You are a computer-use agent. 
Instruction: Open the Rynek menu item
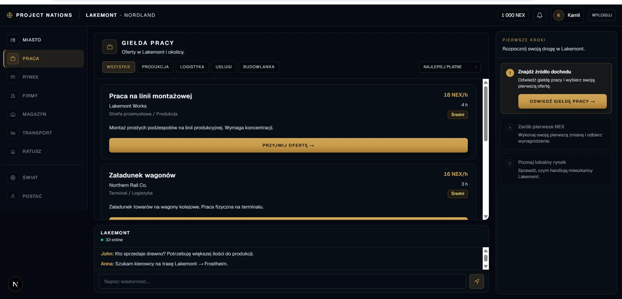(x=43, y=77)
